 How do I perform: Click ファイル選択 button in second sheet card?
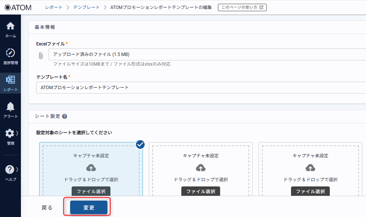(201, 192)
